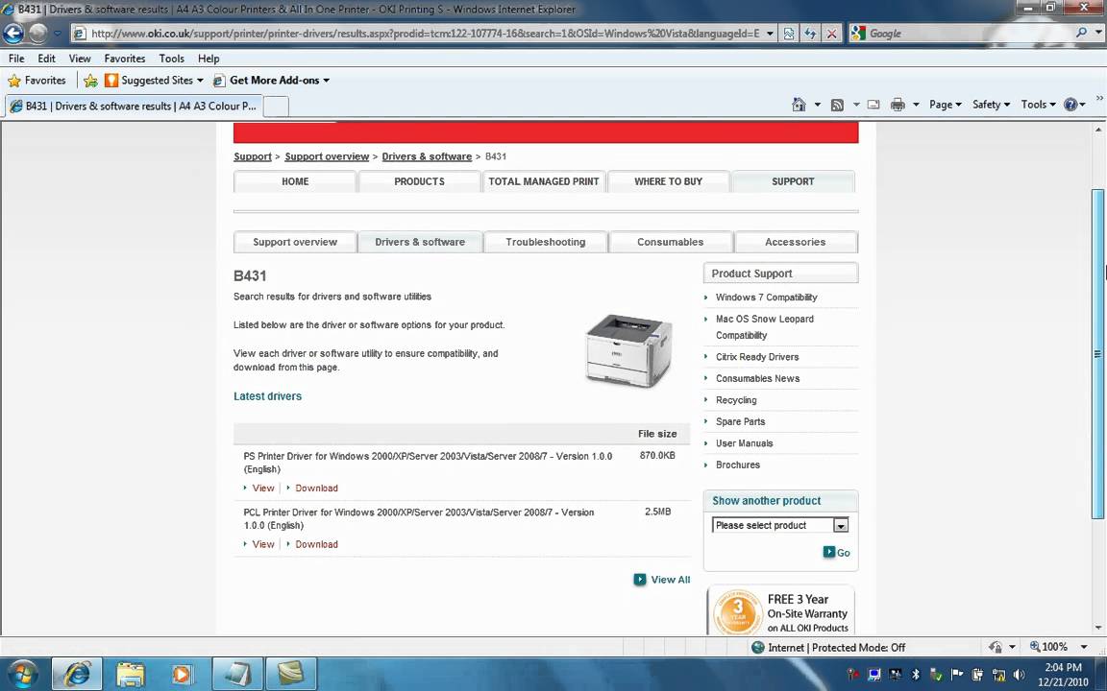Click the status bar privacy lock icon
The width and height of the screenshot is (1107, 691).
996,647
